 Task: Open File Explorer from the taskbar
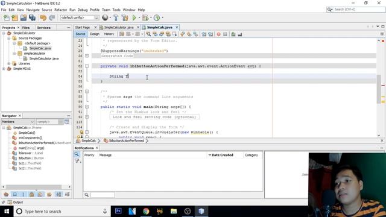coord(174,211)
